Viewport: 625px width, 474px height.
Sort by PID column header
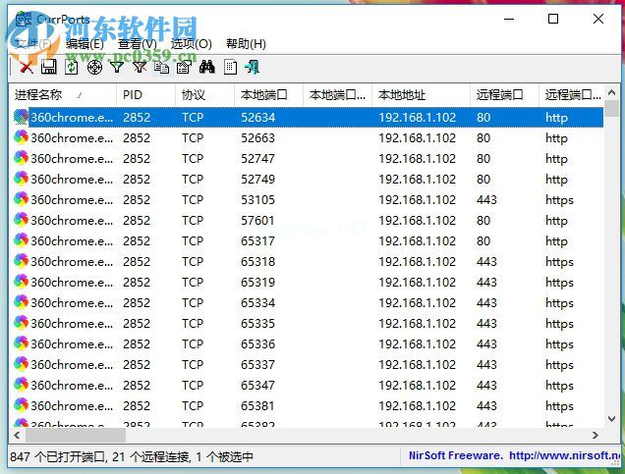145,95
